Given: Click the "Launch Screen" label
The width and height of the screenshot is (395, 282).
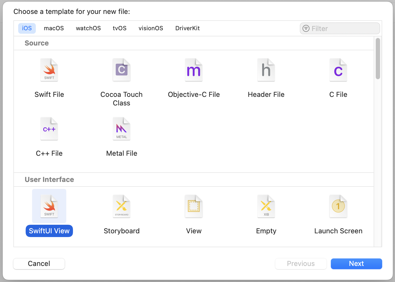Looking at the screenshot, I should 338,231.
